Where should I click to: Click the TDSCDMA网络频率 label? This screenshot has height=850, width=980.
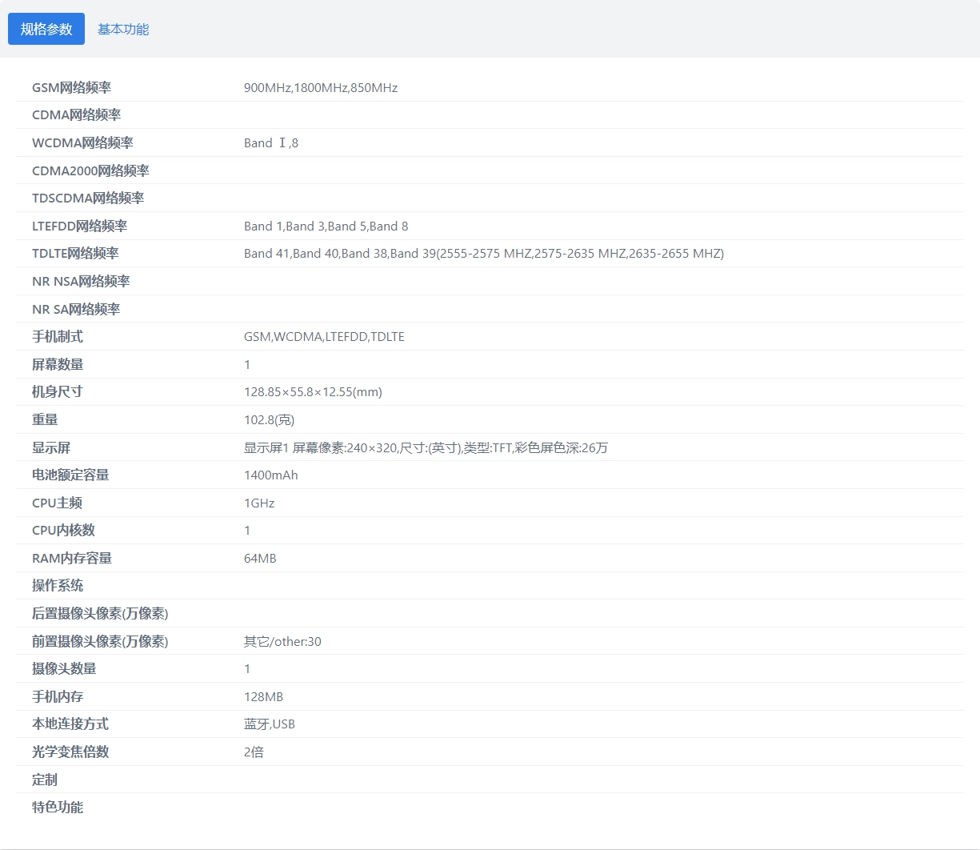click(88, 198)
